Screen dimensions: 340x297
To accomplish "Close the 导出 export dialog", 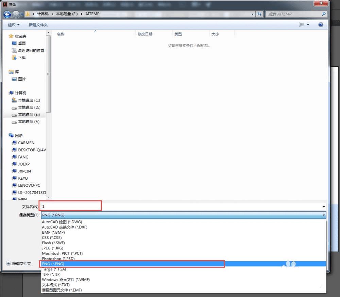I will (x=321, y=3).
